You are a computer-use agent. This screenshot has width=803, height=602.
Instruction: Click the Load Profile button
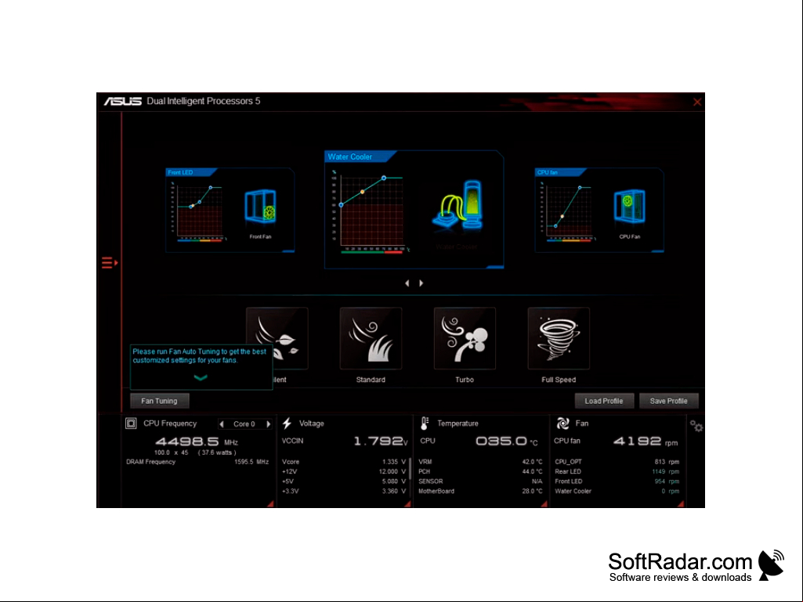604,401
